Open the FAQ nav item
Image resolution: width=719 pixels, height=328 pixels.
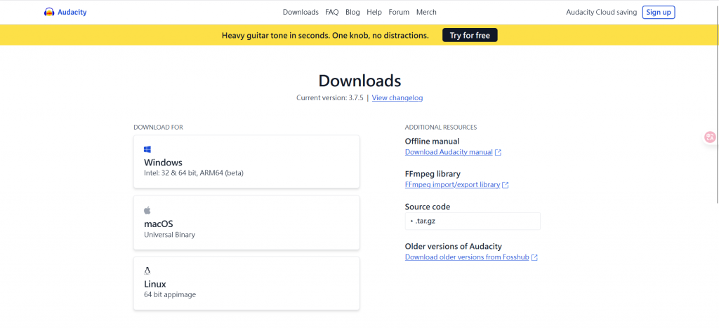(332, 13)
